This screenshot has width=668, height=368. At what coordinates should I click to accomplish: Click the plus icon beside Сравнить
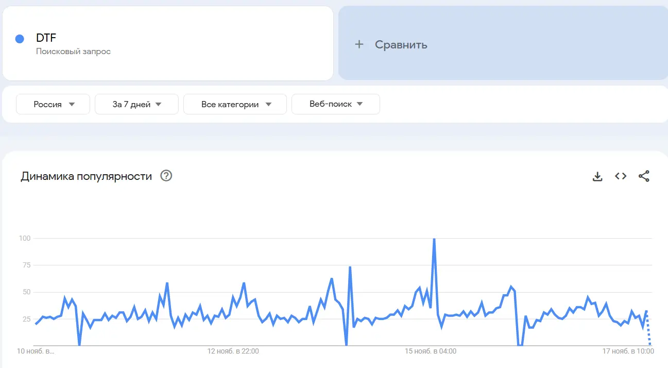359,44
